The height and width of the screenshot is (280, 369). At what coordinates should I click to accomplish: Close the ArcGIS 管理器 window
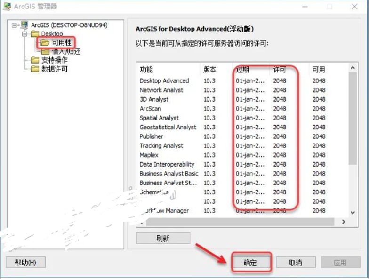[355, 7]
